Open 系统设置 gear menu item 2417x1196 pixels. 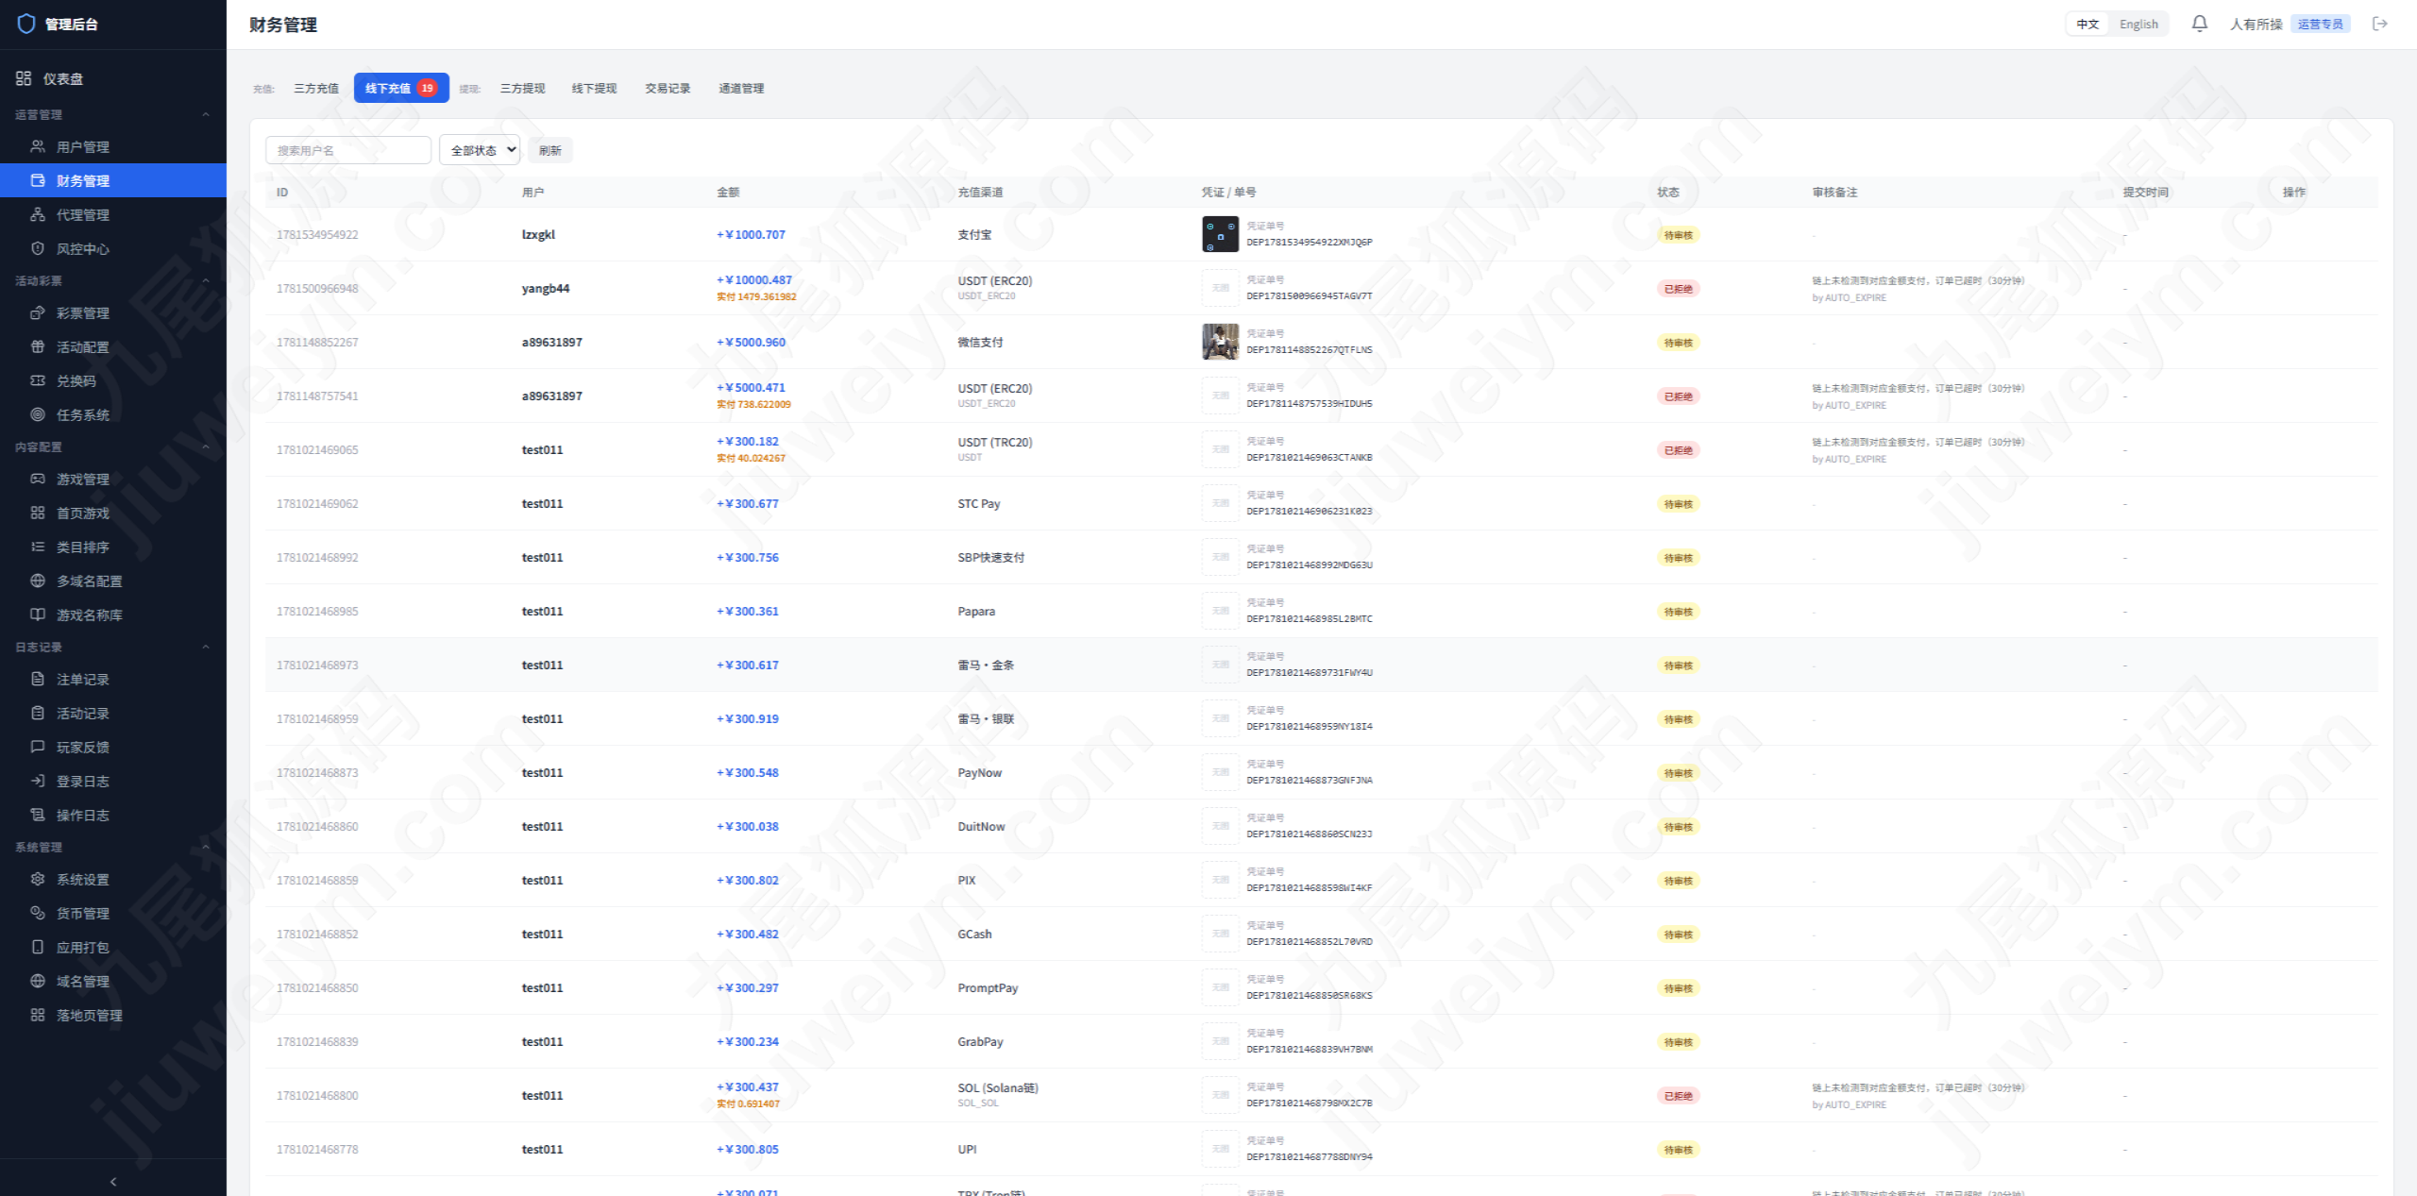click(x=113, y=879)
